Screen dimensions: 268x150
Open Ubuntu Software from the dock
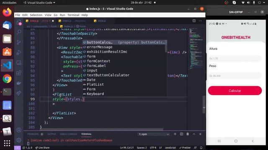coord(7,52)
